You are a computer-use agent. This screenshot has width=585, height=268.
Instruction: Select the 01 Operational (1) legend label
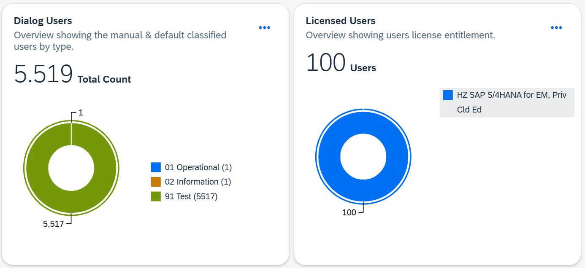click(x=198, y=167)
